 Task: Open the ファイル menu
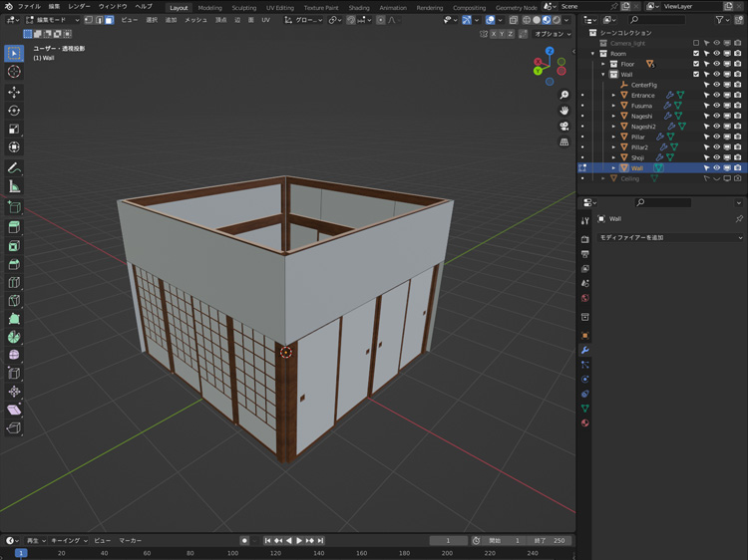click(x=29, y=7)
